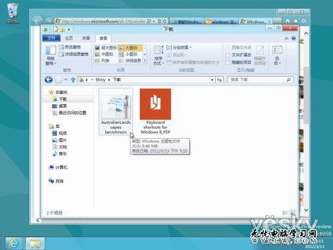This screenshot has width=333, height=250.
Task: Choose medium icons (中图标) layout
Action: click(104, 54)
